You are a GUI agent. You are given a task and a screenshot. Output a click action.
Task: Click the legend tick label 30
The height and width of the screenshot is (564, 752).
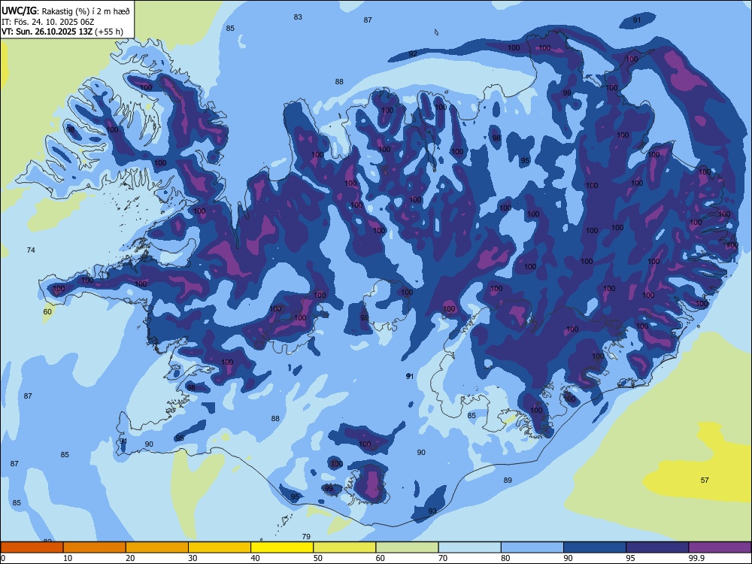pyautogui.click(x=193, y=558)
